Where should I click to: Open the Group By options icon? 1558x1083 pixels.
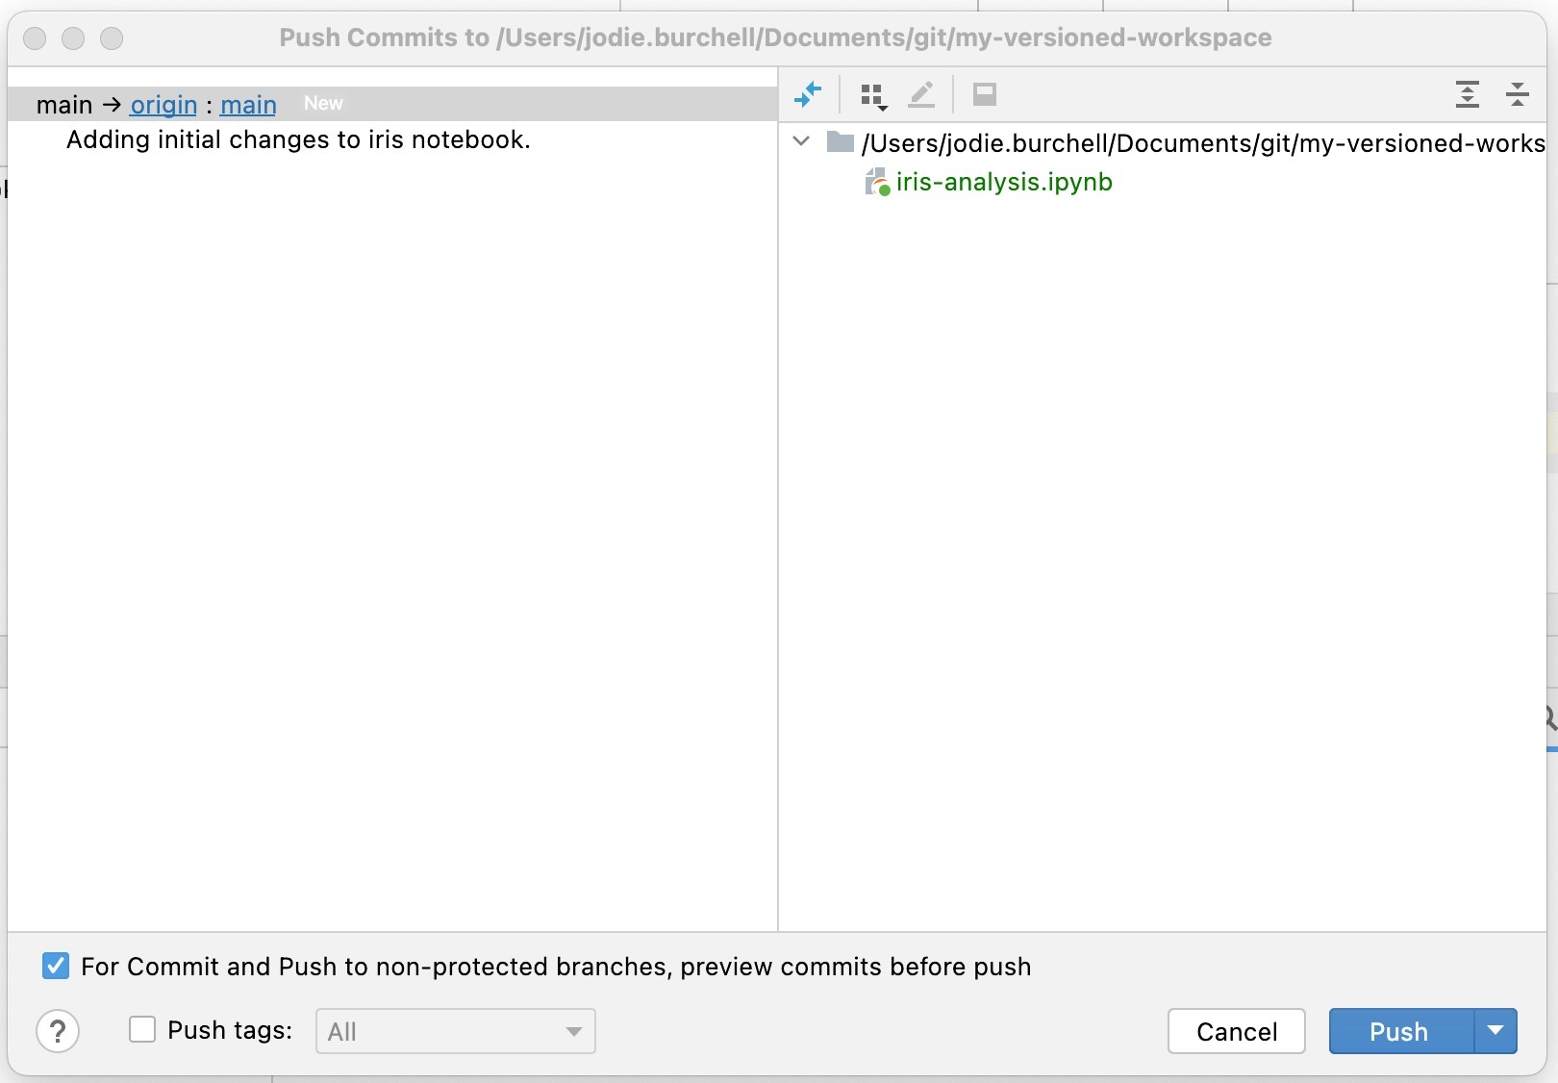pos(872,94)
